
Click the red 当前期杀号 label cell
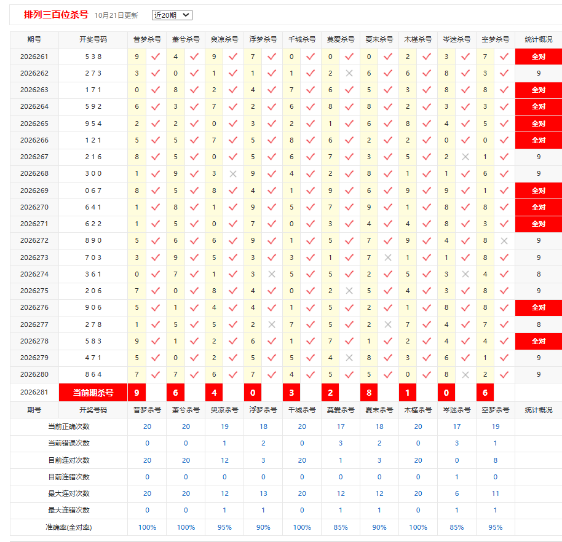93,393
